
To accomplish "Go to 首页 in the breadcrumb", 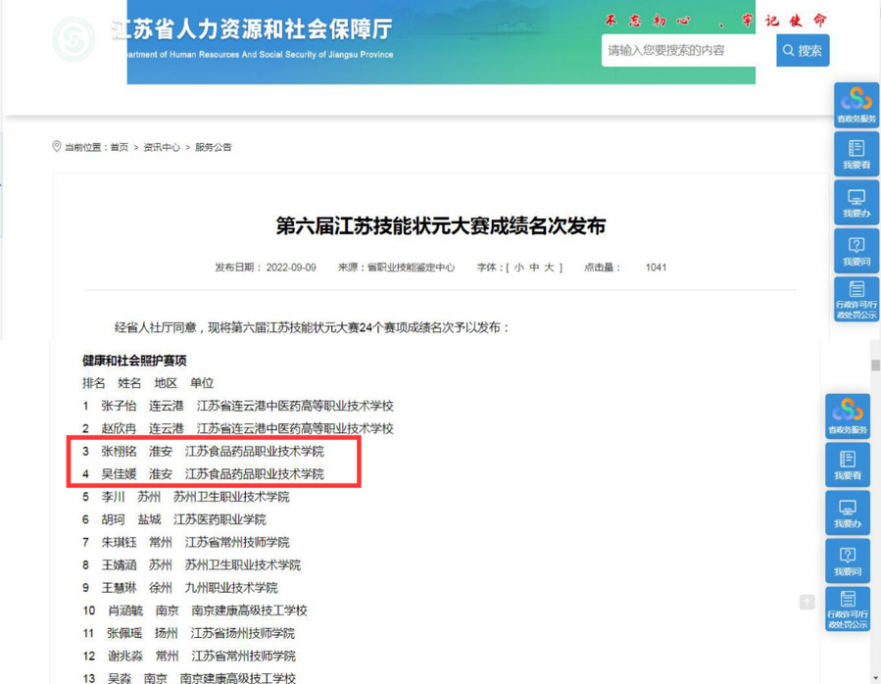I will coord(119,147).
